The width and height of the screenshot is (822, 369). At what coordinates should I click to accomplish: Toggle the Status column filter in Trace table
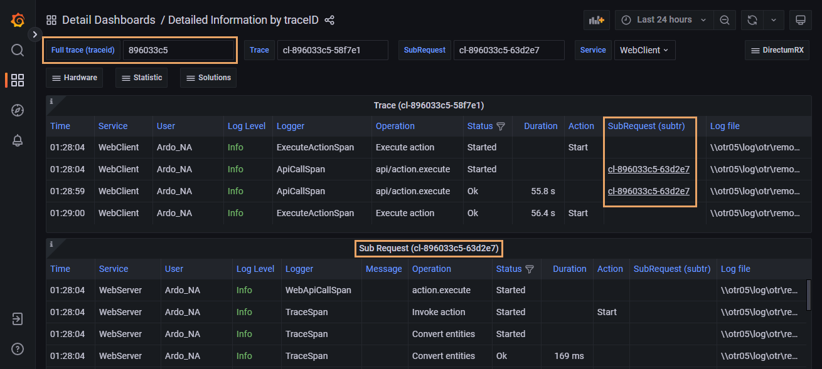point(501,126)
